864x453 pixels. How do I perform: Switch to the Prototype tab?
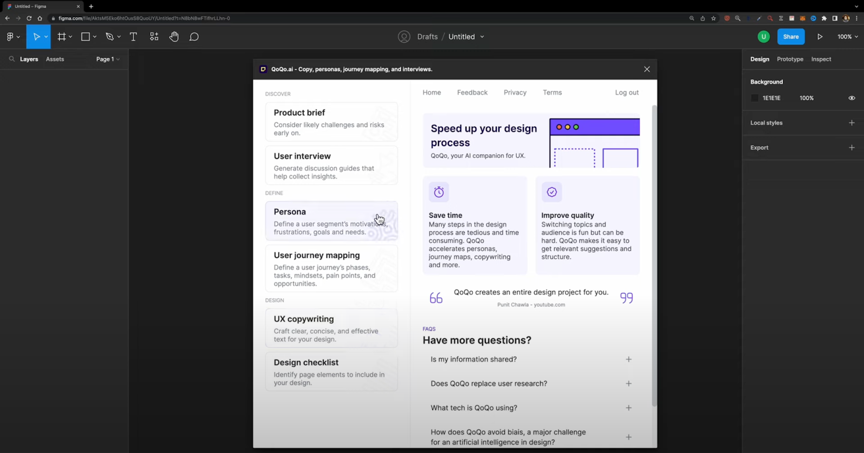pos(789,59)
